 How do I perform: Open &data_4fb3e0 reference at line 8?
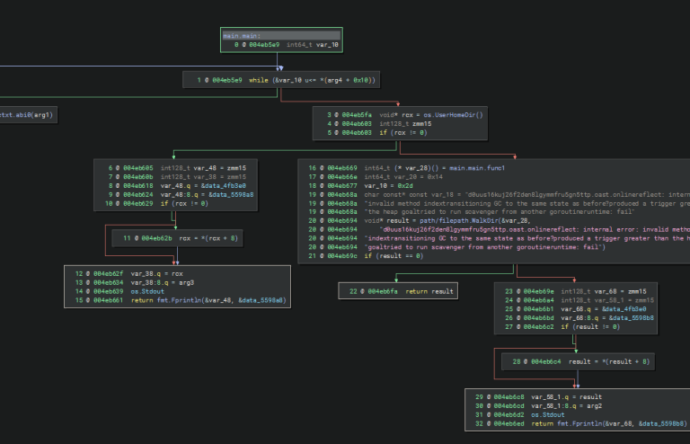tap(224, 186)
